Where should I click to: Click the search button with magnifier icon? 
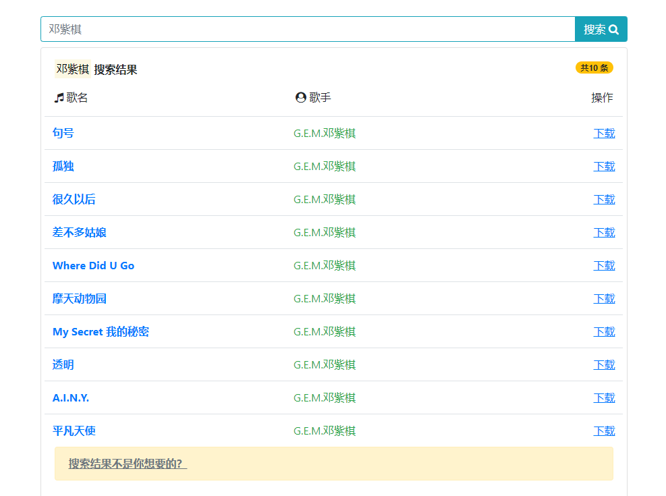(x=601, y=29)
